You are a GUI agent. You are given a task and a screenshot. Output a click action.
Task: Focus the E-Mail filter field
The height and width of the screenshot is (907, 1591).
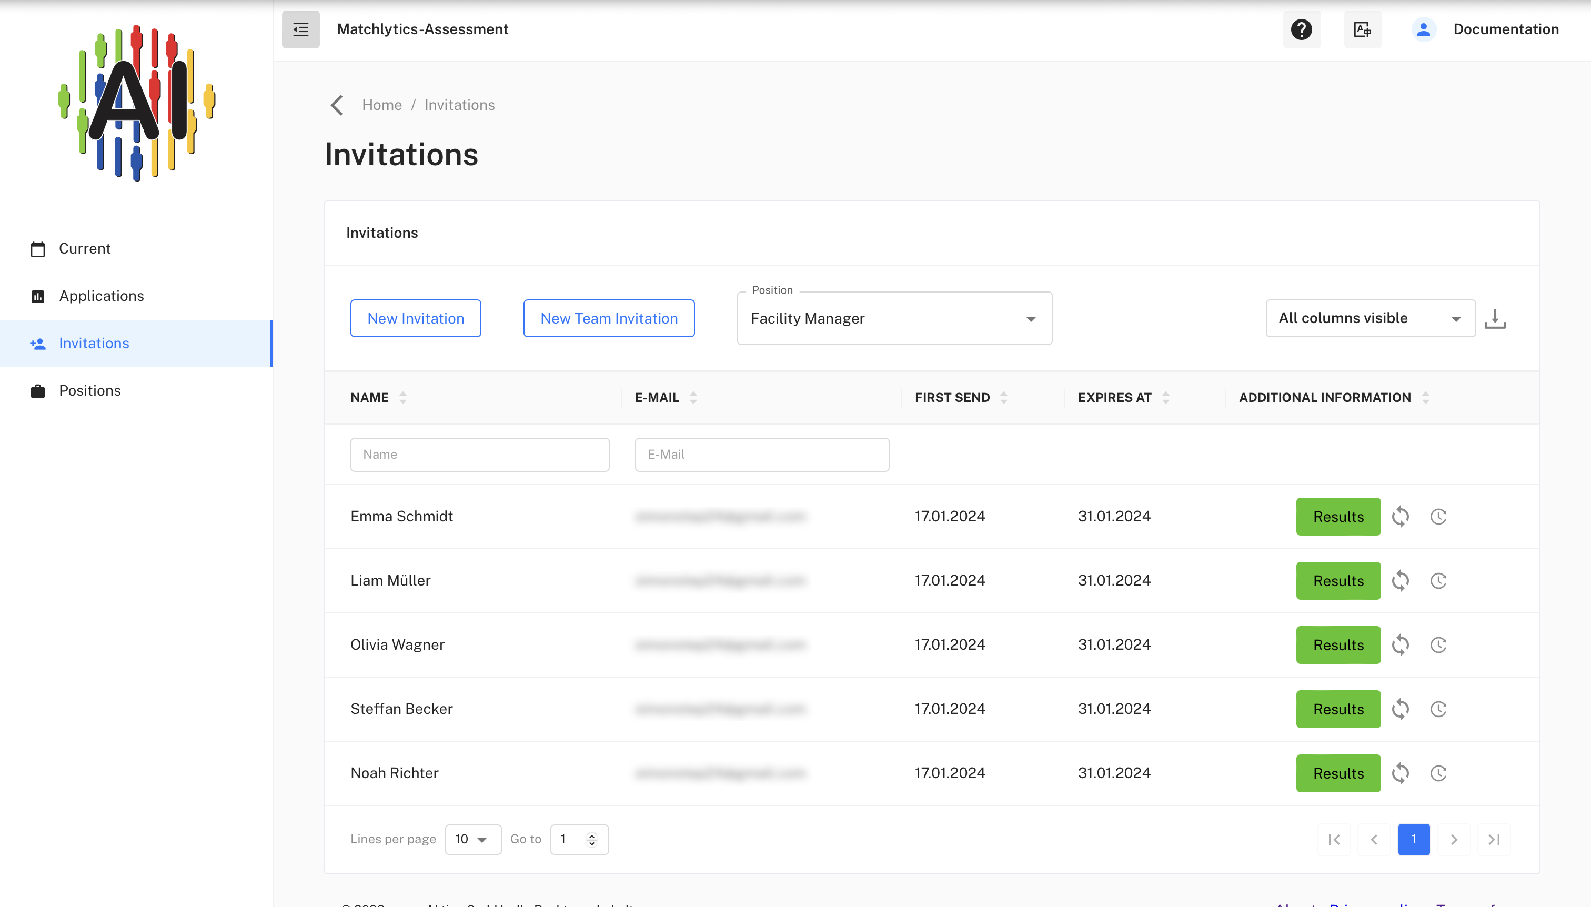(x=762, y=455)
